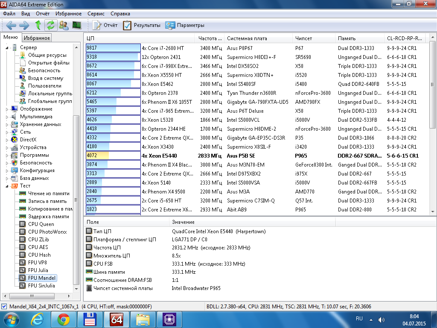Viewport: 437px width, 328px height.
Task: Open Параметры settings button
Action: pyautogui.click(x=184, y=25)
